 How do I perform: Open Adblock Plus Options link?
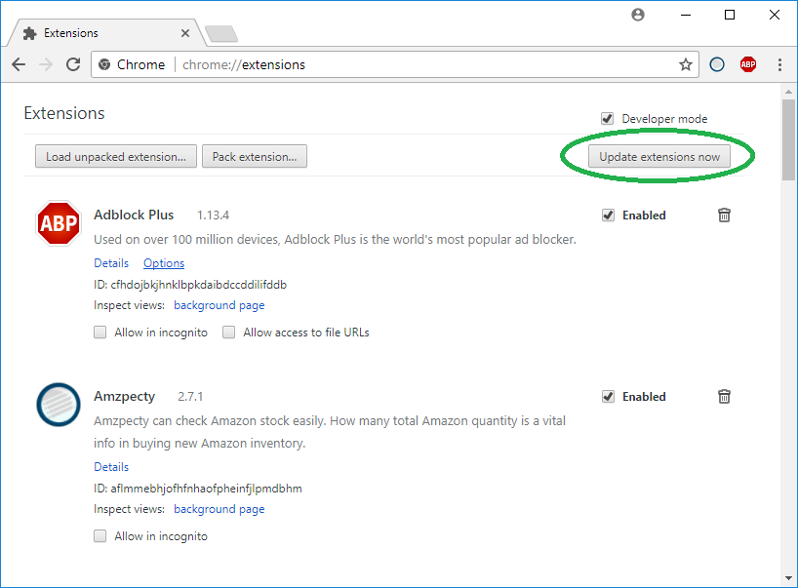[x=164, y=263]
